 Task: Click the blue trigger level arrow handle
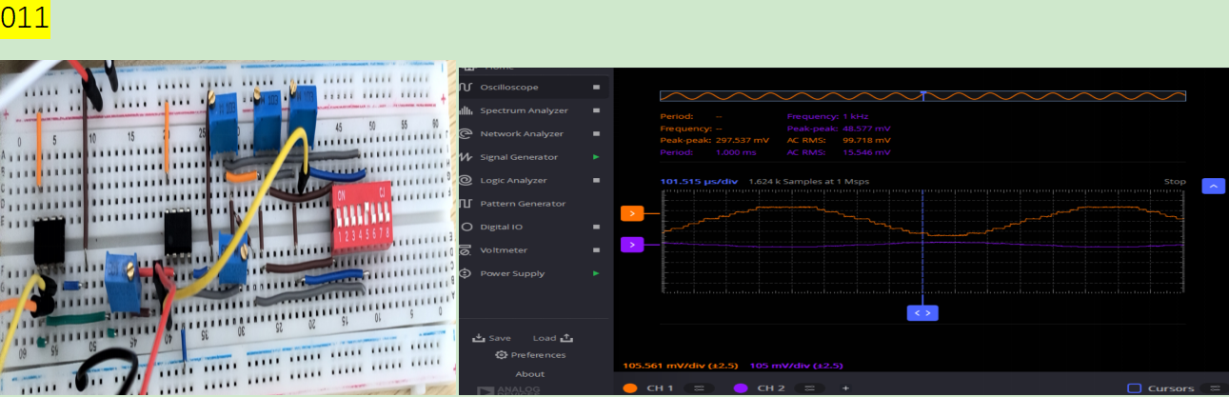click(1213, 186)
